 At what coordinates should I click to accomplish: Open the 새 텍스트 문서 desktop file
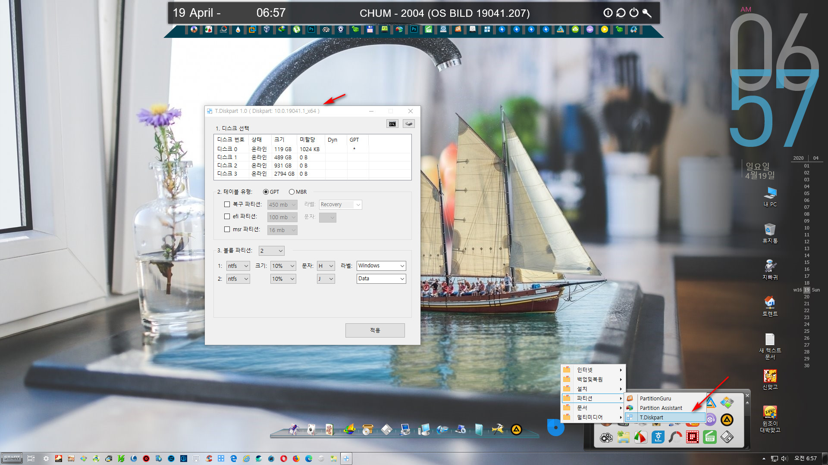pos(770,346)
